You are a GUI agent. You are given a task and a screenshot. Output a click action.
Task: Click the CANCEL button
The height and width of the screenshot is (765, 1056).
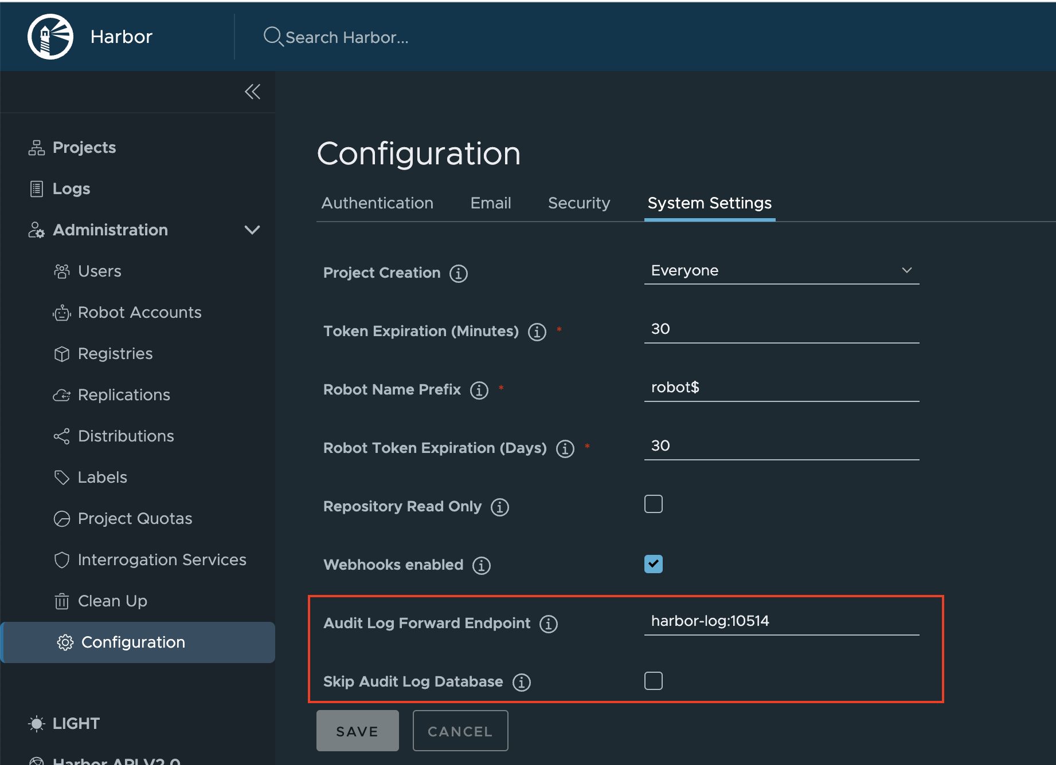[x=460, y=730]
